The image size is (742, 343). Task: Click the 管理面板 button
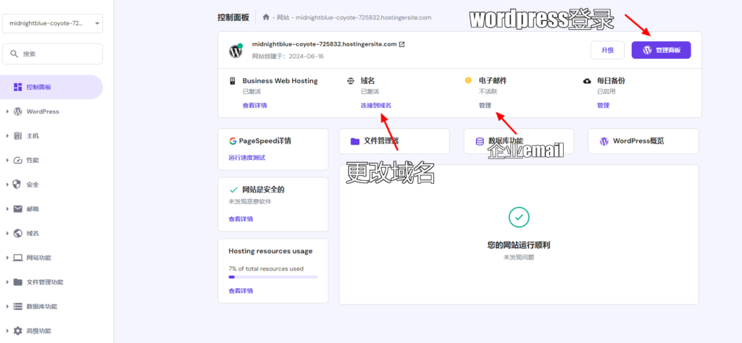pyautogui.click(x=661, y=50)
